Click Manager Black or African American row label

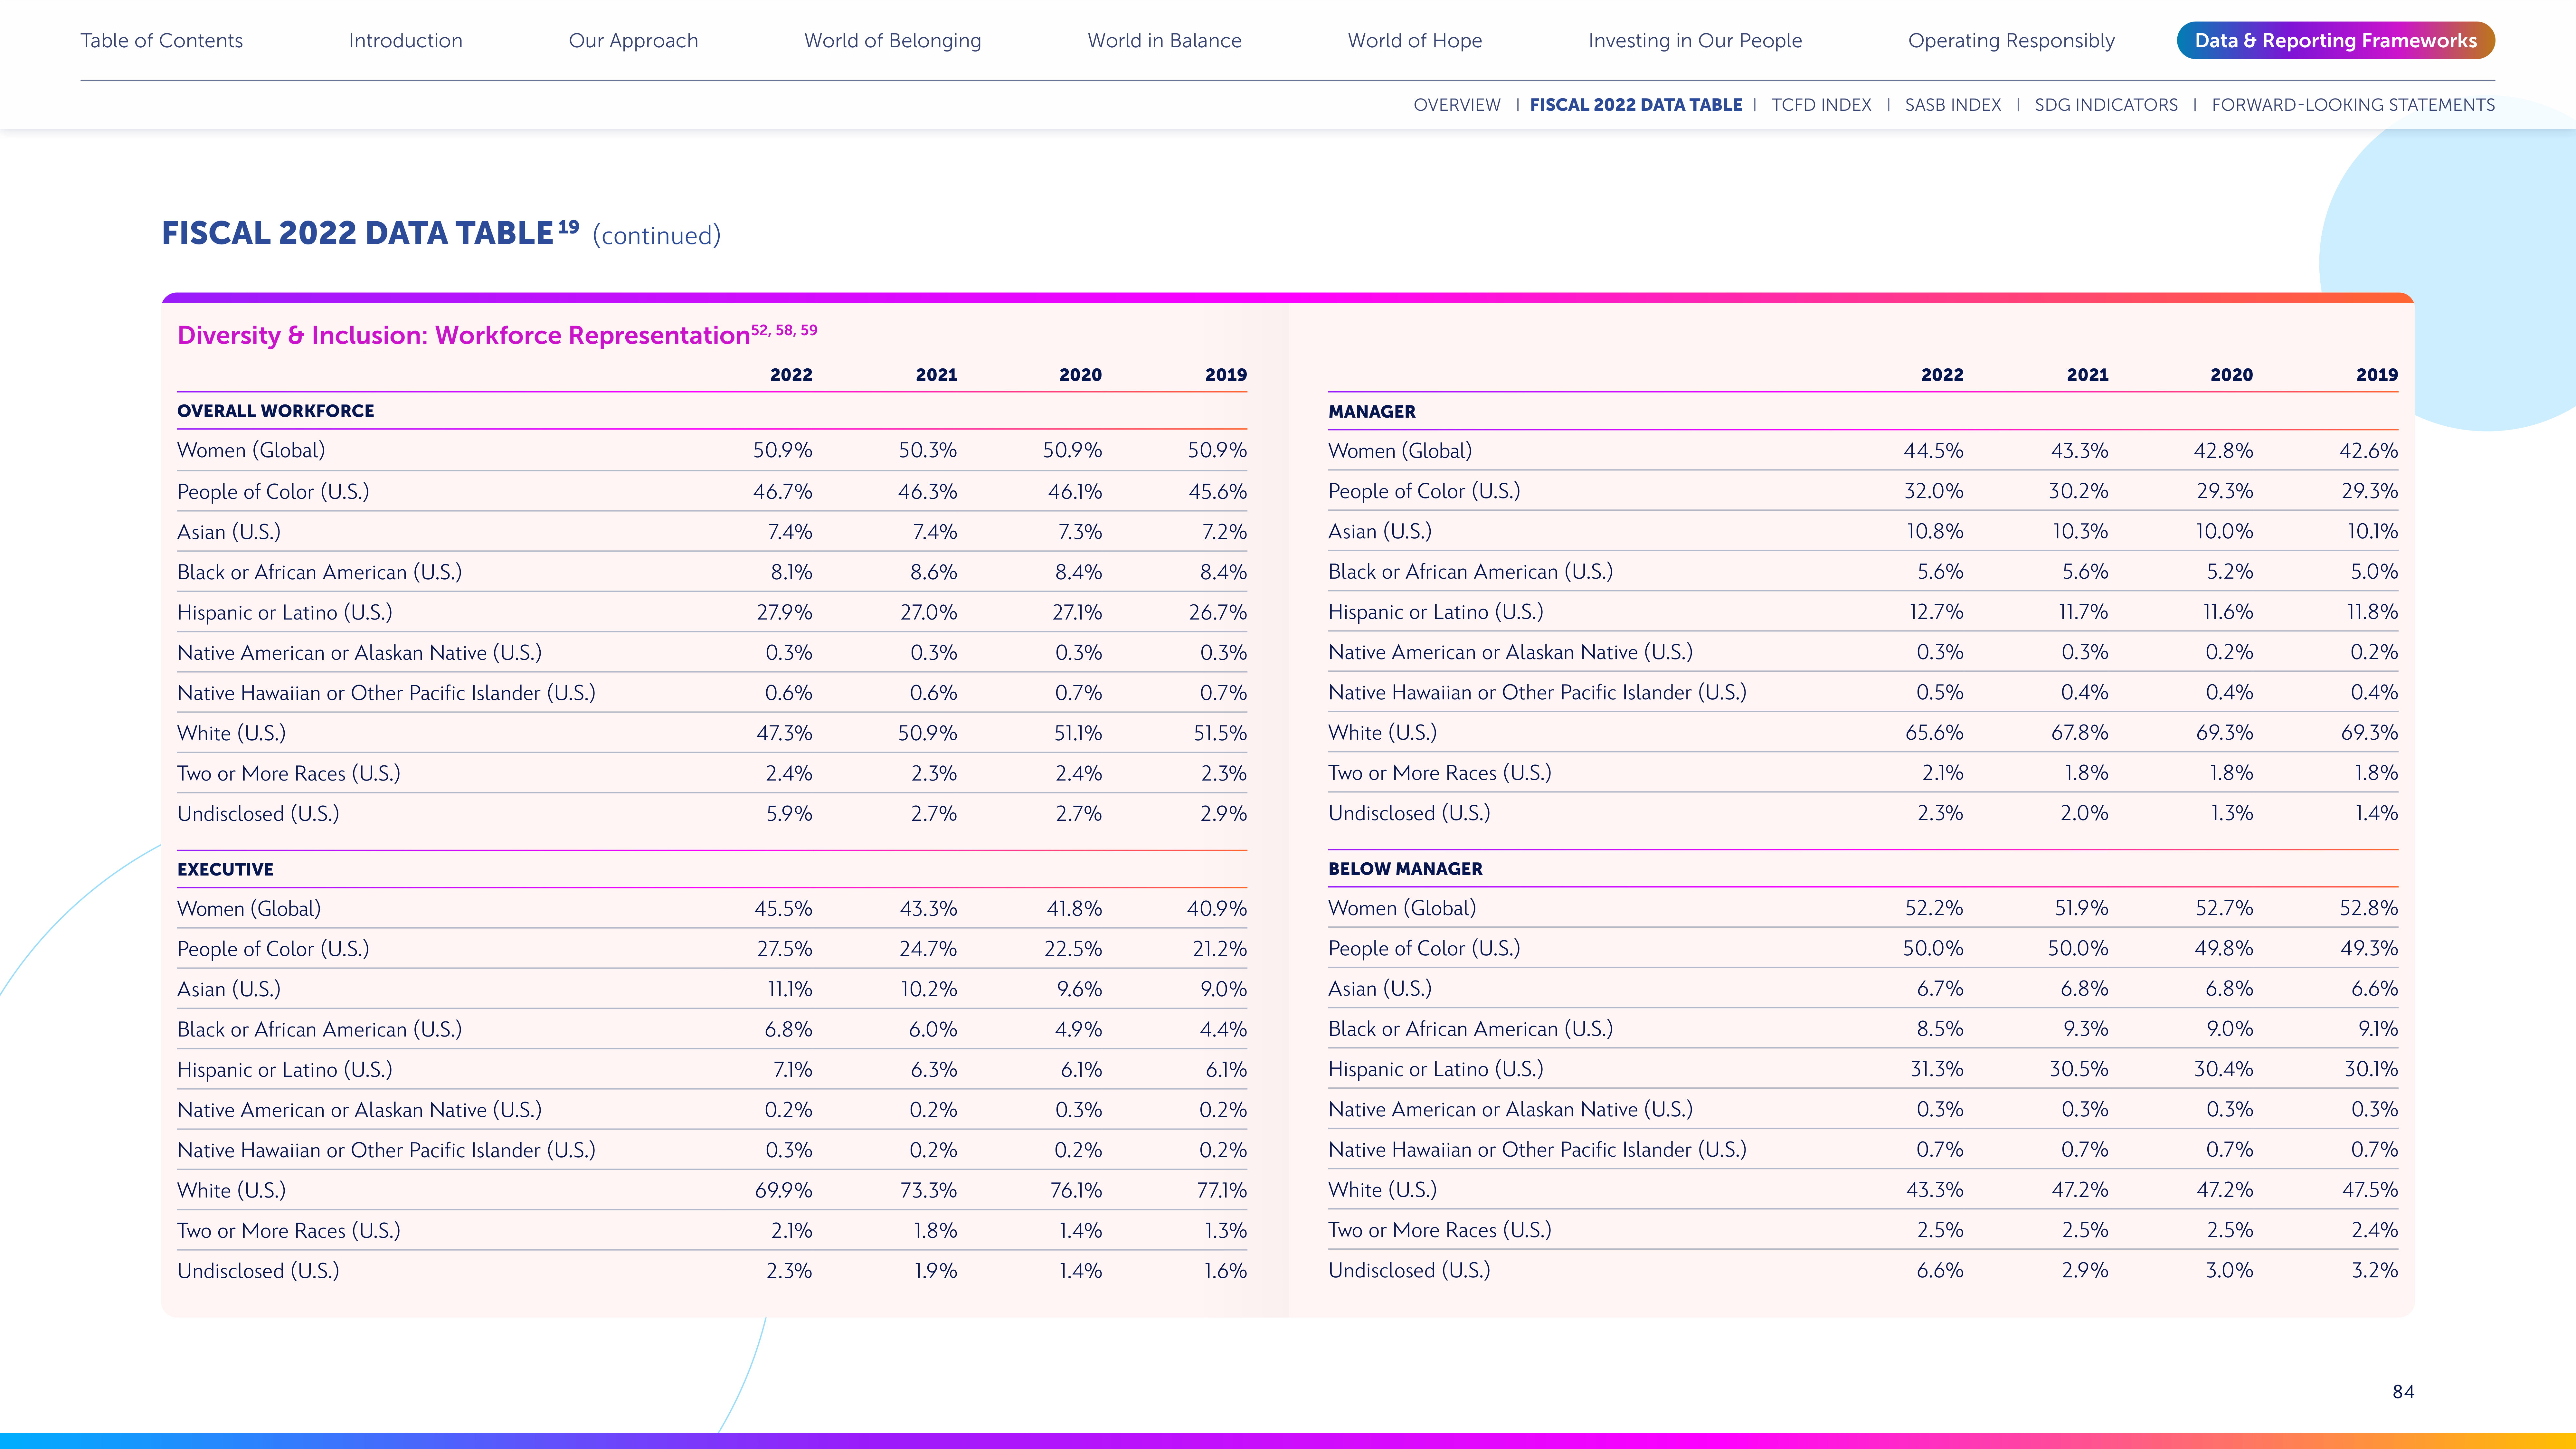click(x=1470, y=572)
